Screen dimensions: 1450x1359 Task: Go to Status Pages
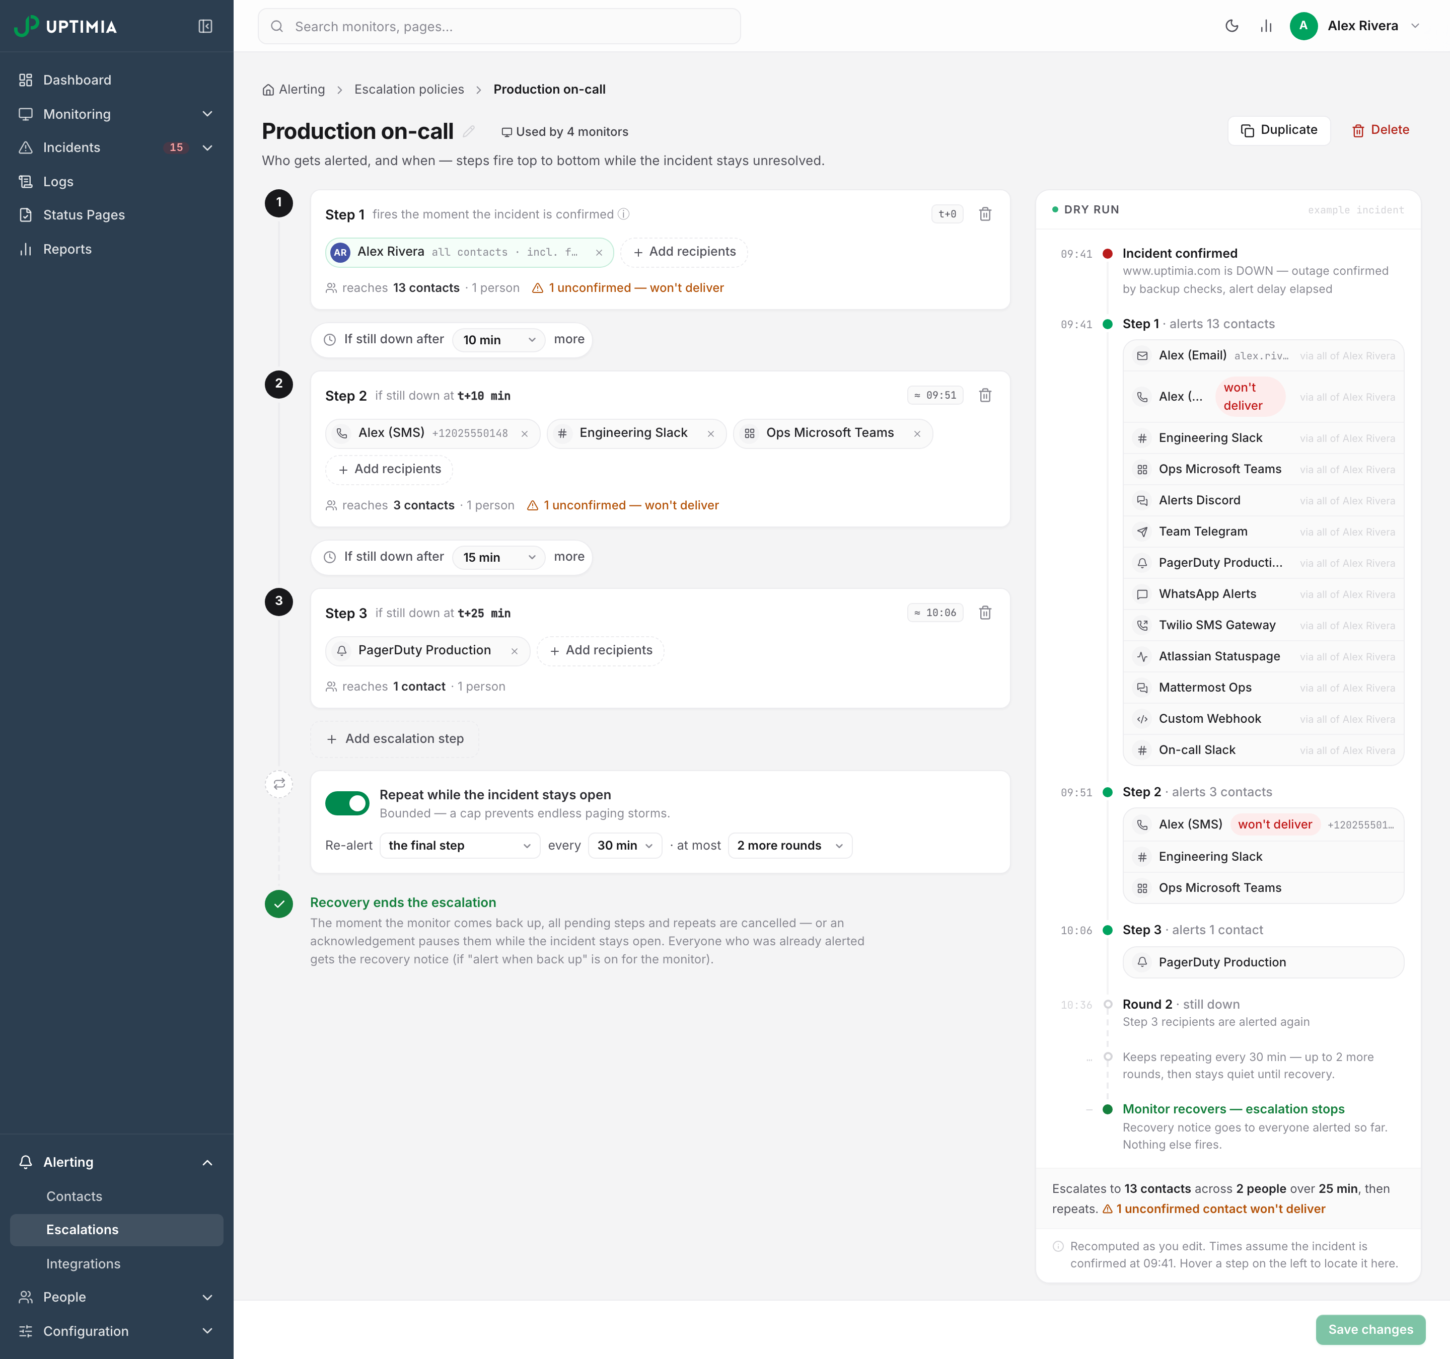click(117, 215)
